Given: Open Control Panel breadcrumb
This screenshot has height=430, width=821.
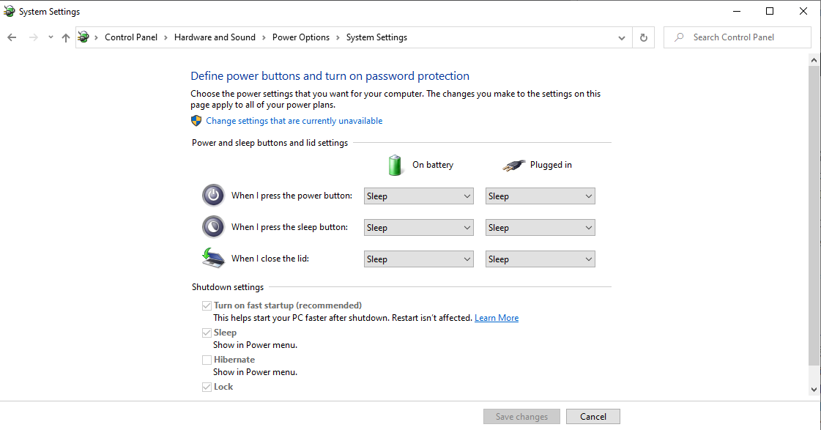Looking at the screenshot, I should point(131,37).
